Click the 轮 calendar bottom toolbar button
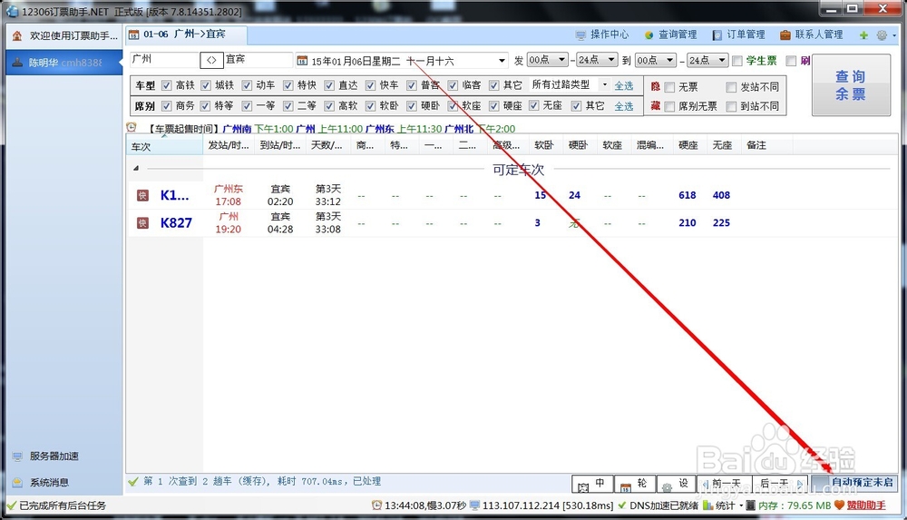This screenshot has height=520, width=907. tap(634, 484)
